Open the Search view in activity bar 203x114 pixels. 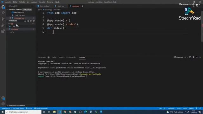click(x=3, y=13)
